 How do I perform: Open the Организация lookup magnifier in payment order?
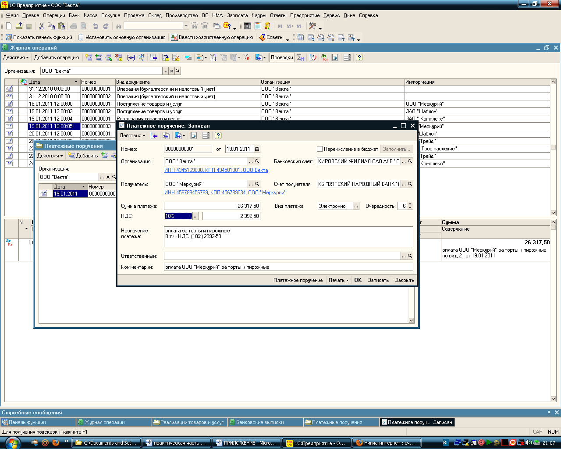pos(257,161)
